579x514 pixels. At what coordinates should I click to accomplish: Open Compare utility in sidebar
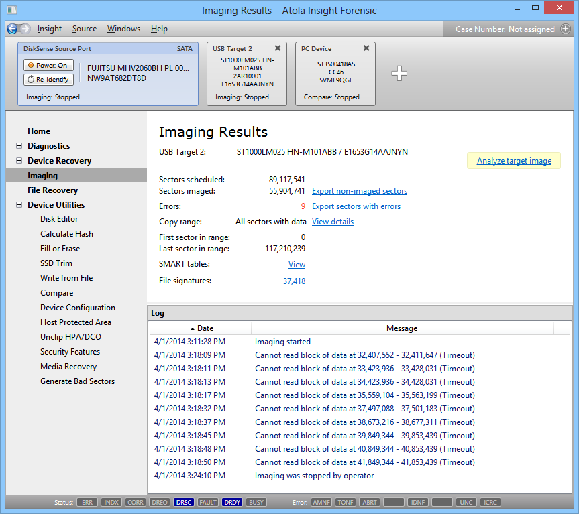[57, 293]
